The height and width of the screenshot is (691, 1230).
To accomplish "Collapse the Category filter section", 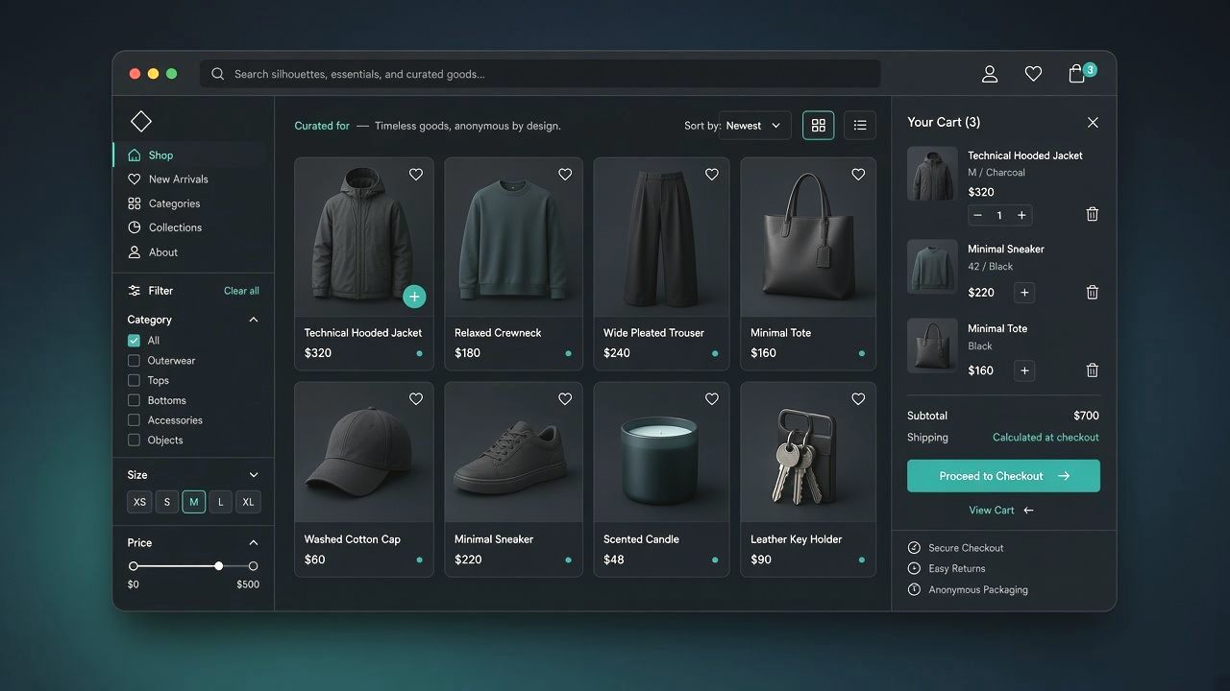I will pyautogui.click(x=254, y=320).
